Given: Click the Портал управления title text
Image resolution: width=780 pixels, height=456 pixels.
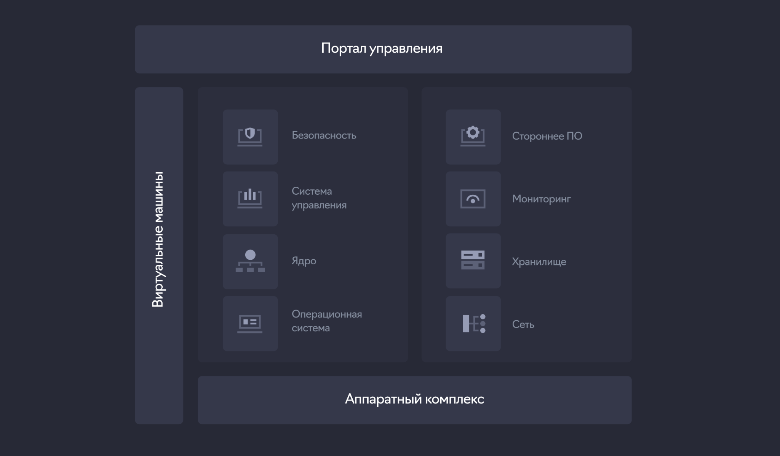Looking at the screenshot, I should (382, 49).
